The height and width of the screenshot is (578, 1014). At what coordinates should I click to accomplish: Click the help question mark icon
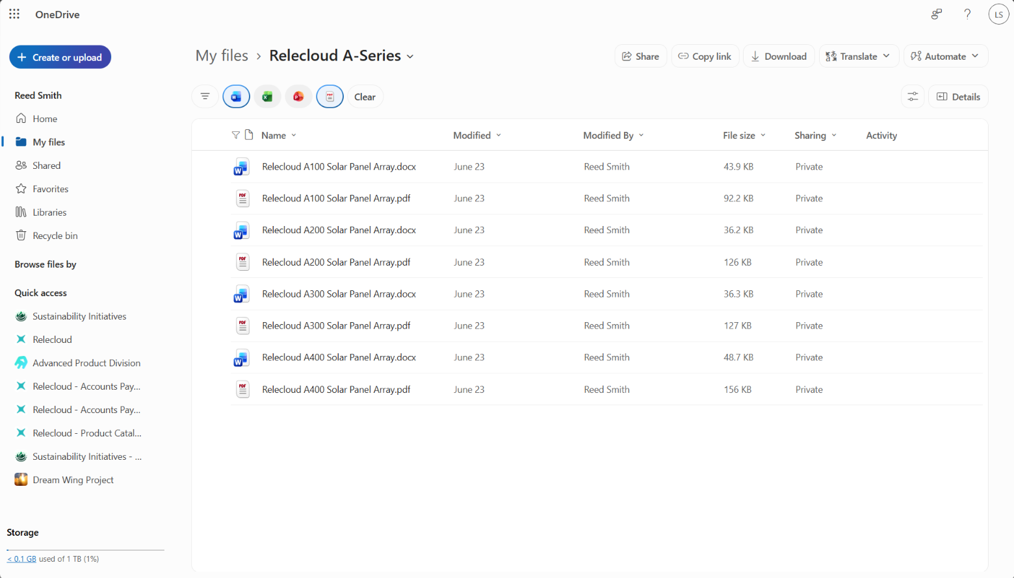point(967,14)
